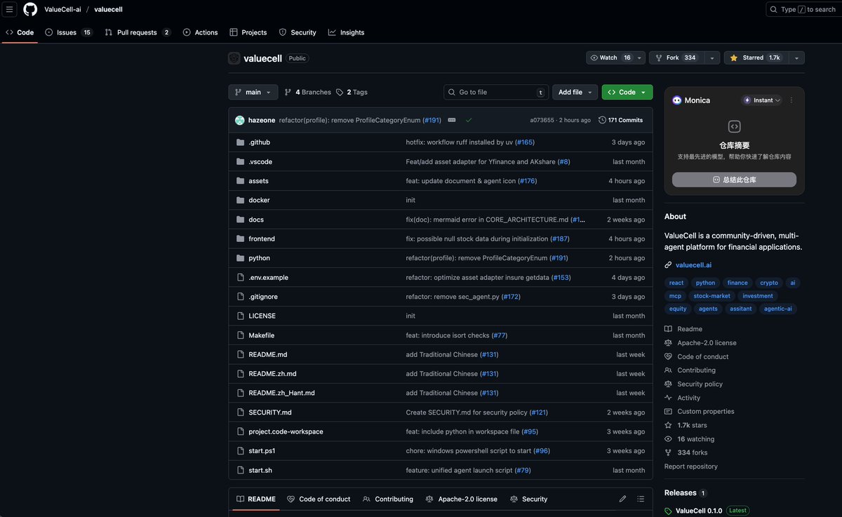This screenshot has width=842, height=517.
Task: Edit the README using the pencil icon
Action: pyautogui.click(x=622, y=498)
